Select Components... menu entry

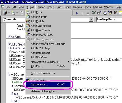pos(48,84)
